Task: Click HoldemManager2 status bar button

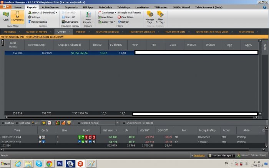Action: pyautogui.click(x=221, y=155)
